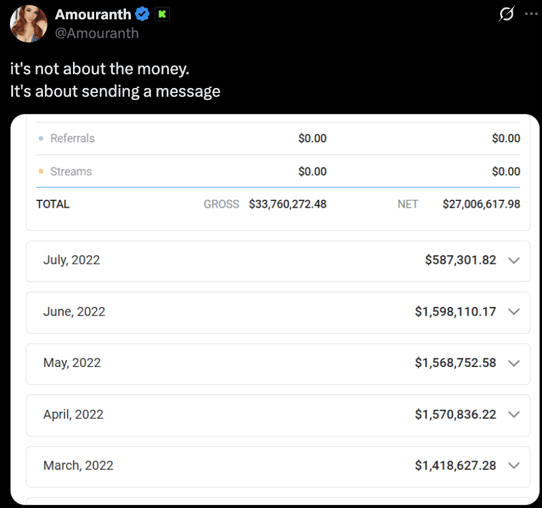Screen dimensions: 542x508
Task: Click the gross total $33,760,272.48
Action: click(288, 204)
